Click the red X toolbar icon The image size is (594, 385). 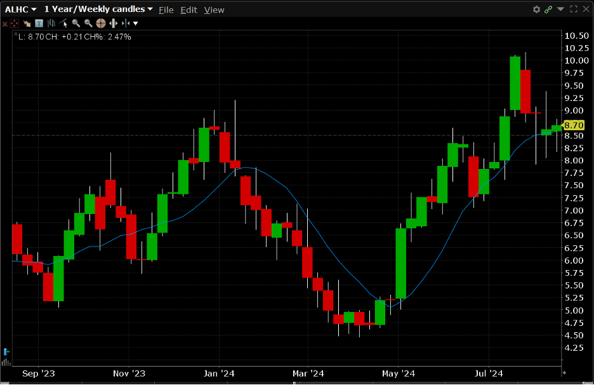4,24
